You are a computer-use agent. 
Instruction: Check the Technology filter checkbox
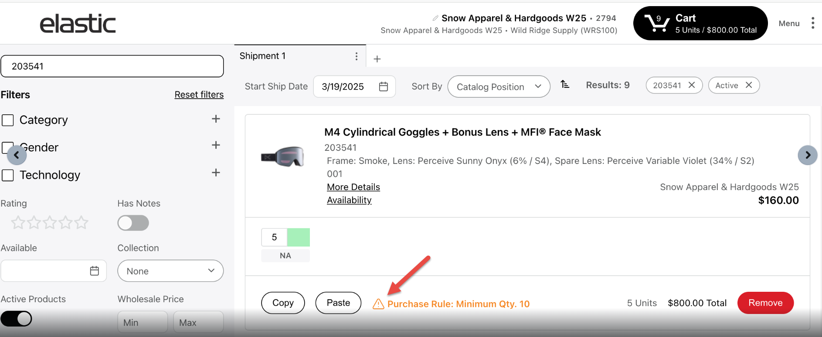pyautogui.click(x=8, y=175)
